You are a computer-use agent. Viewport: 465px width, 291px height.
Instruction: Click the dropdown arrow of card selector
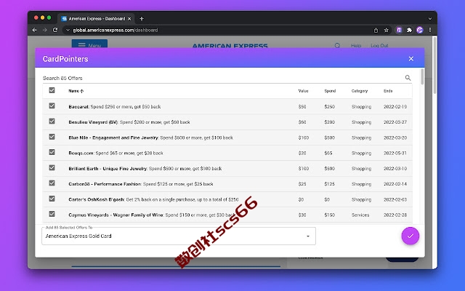click(x=308, y=236)
